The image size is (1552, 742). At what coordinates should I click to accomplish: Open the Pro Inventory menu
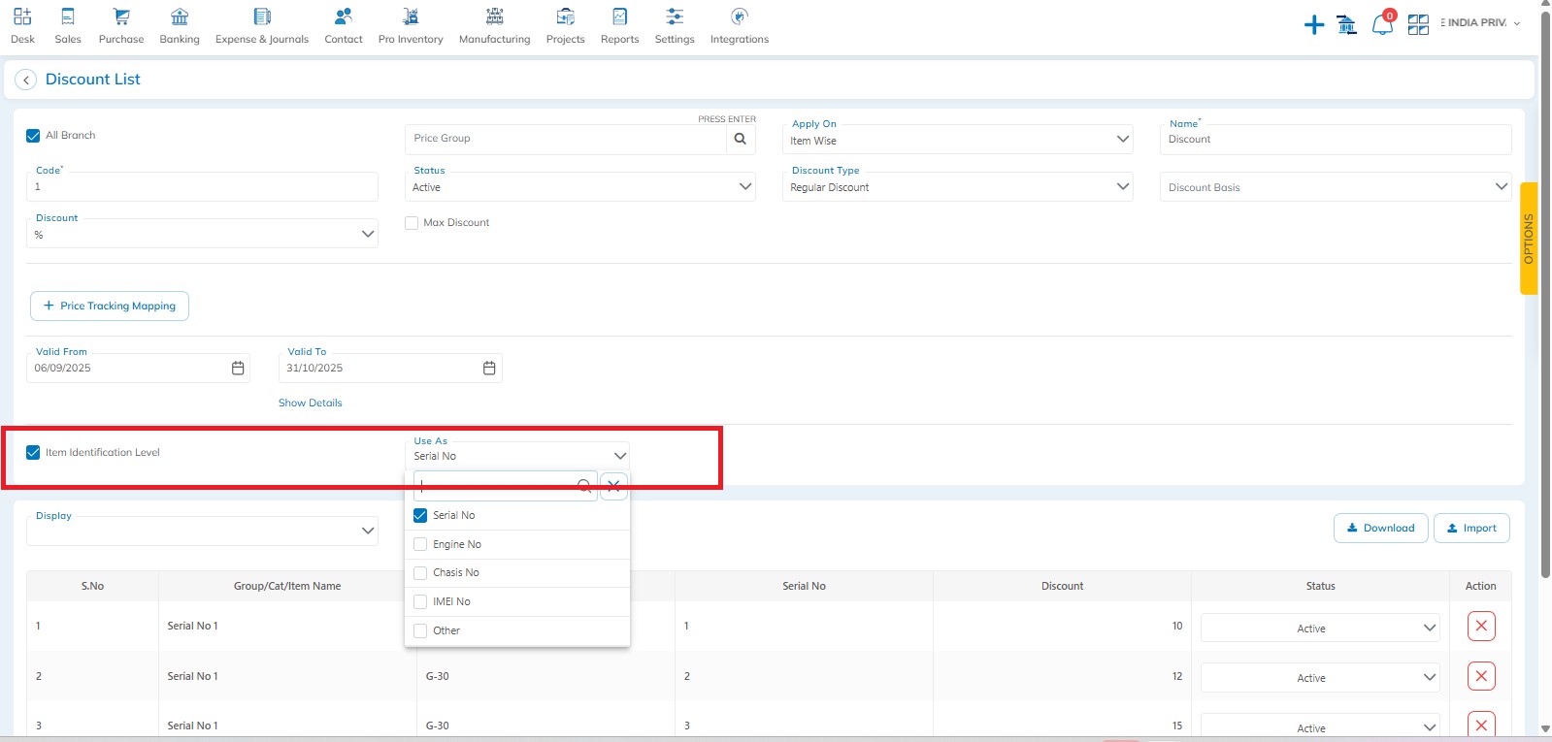(x=411, y=26)
